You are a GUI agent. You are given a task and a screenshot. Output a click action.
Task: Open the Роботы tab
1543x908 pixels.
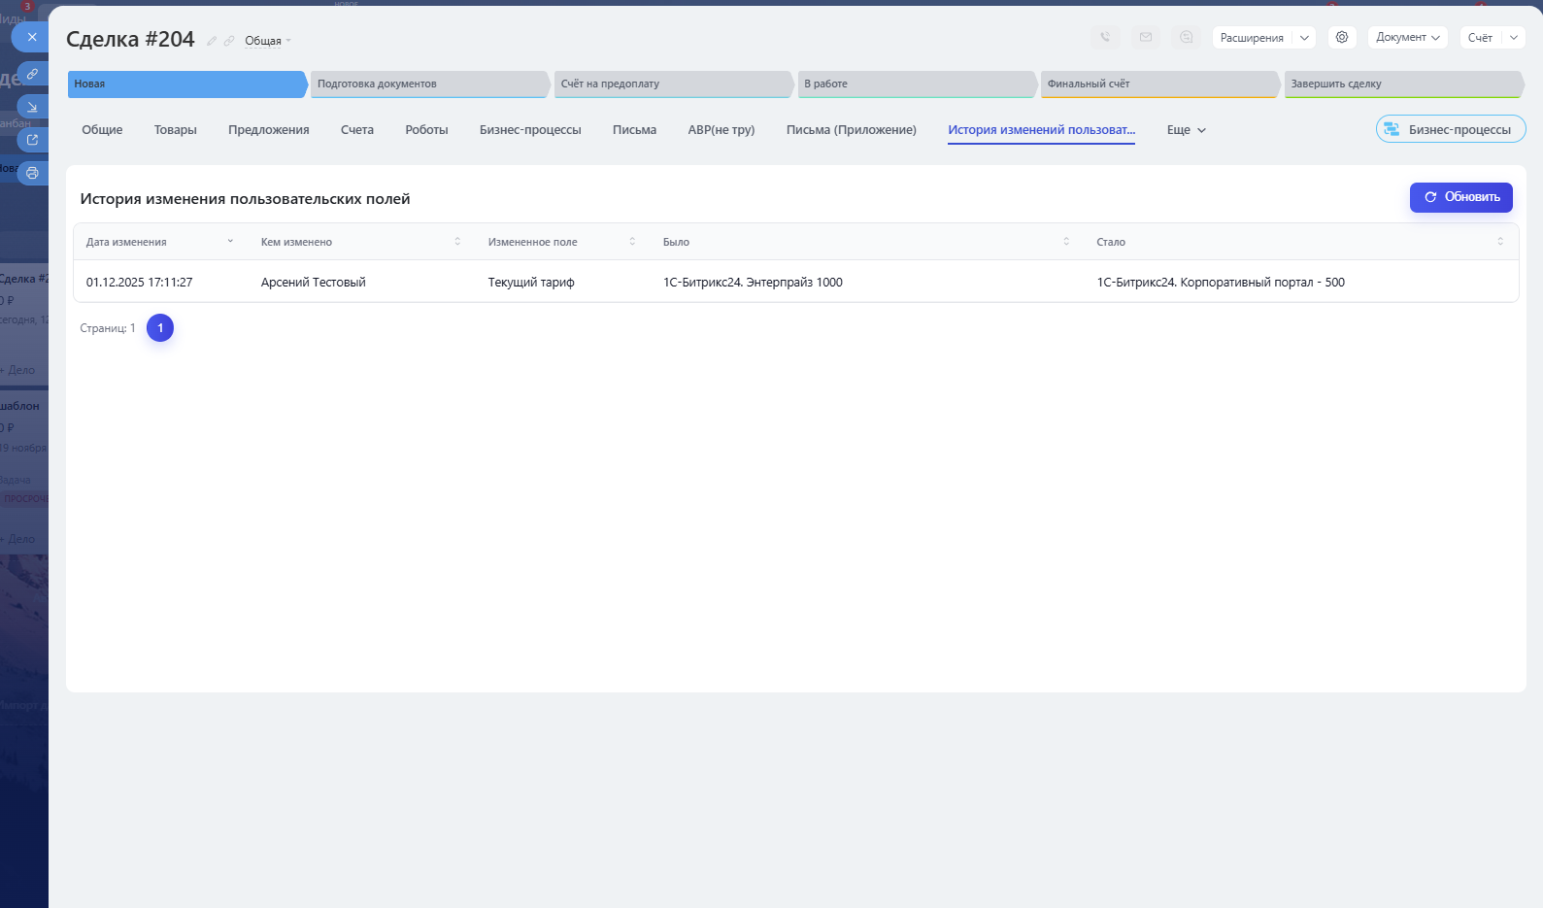coord(426,130)
